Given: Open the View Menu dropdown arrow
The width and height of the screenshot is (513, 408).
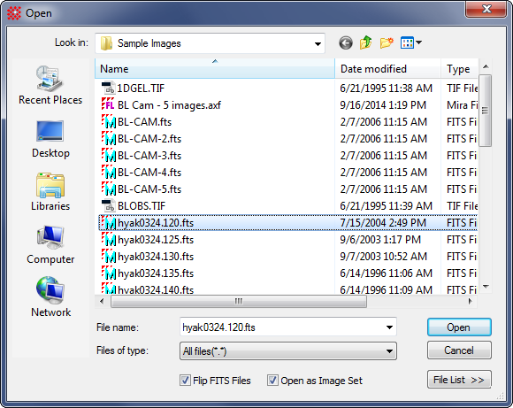Looking at the screenshot, I should 418,42.
